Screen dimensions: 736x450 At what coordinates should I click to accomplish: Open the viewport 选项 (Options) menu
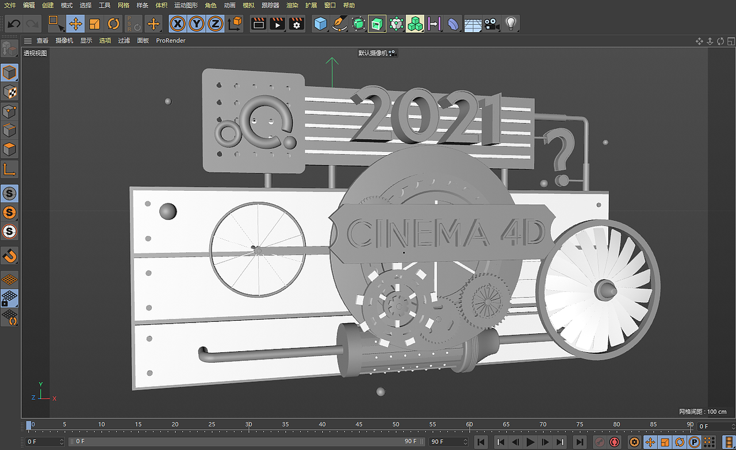(x=105, y=41)
